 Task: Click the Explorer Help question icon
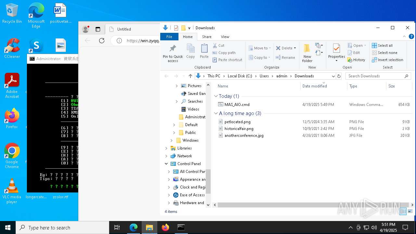point(411,37)
